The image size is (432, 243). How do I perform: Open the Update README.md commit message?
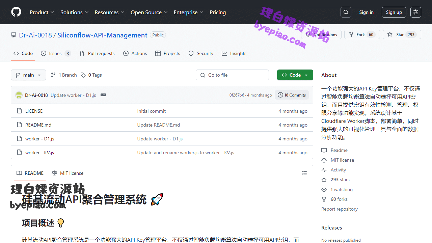click(159, 125)
